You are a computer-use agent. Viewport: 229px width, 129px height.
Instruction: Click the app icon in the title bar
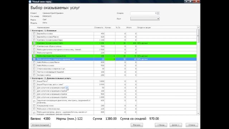30,1
